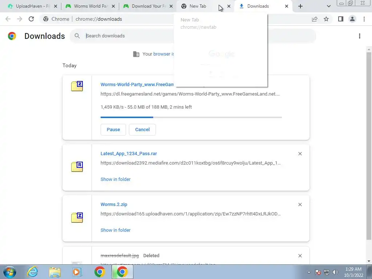Open a new tab with plus button
372x279 pixels.
tap(300, 7)
